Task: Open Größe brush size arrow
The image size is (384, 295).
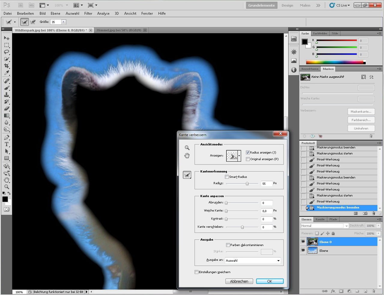Action: click(63, 22)
